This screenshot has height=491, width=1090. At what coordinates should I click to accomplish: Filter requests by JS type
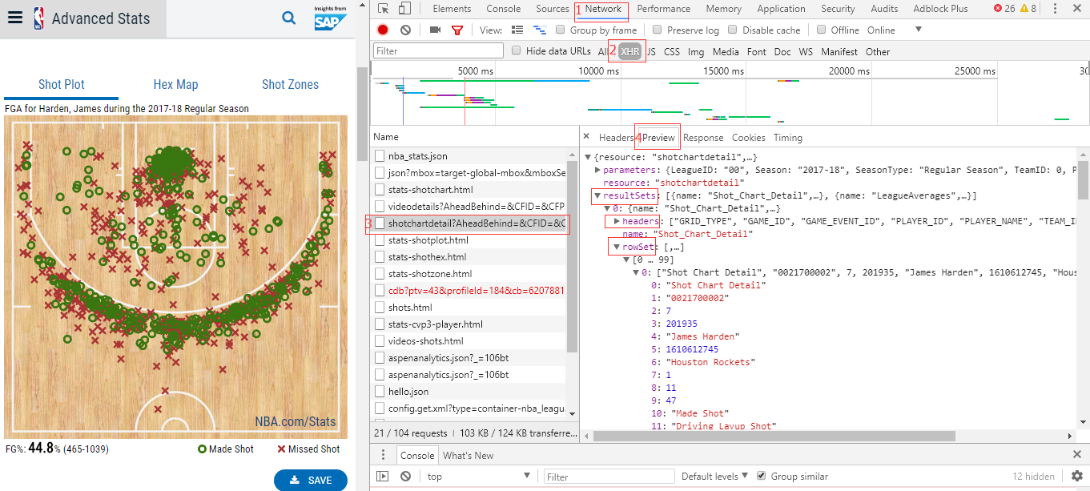[x=651, y=51]
